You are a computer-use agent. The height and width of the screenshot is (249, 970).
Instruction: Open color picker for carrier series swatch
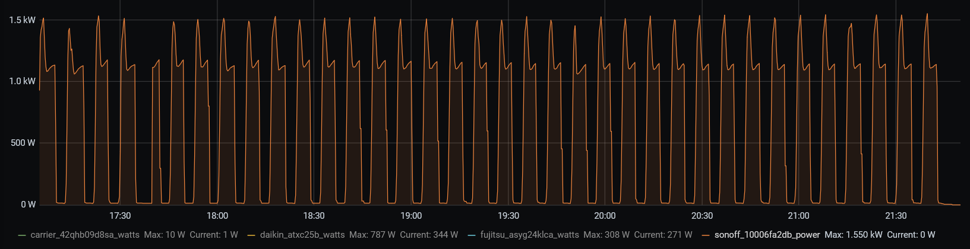pos(23,235)
